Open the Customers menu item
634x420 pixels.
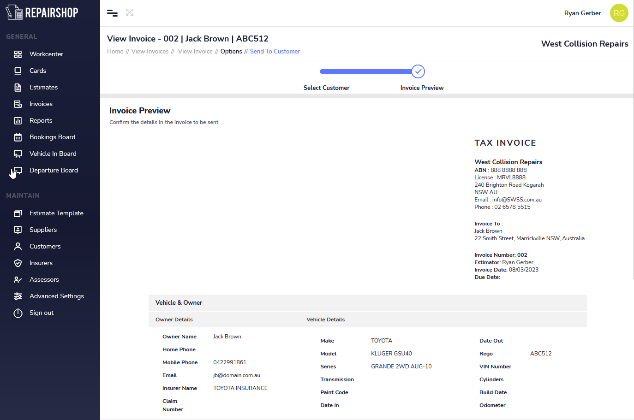click(x=45, y=247)
